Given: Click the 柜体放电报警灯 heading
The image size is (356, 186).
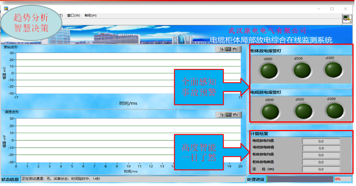Looking at the screenshot, I should 266,51.
